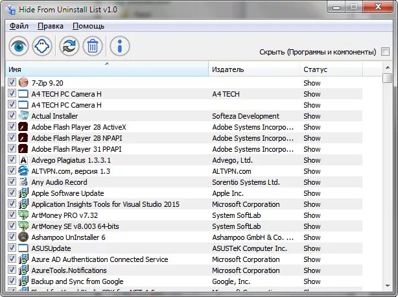The width and height of the screenshot is (398, 297).
Task: Uncheck the 7-Zip 9.20 checkbox
Action: 12,82
